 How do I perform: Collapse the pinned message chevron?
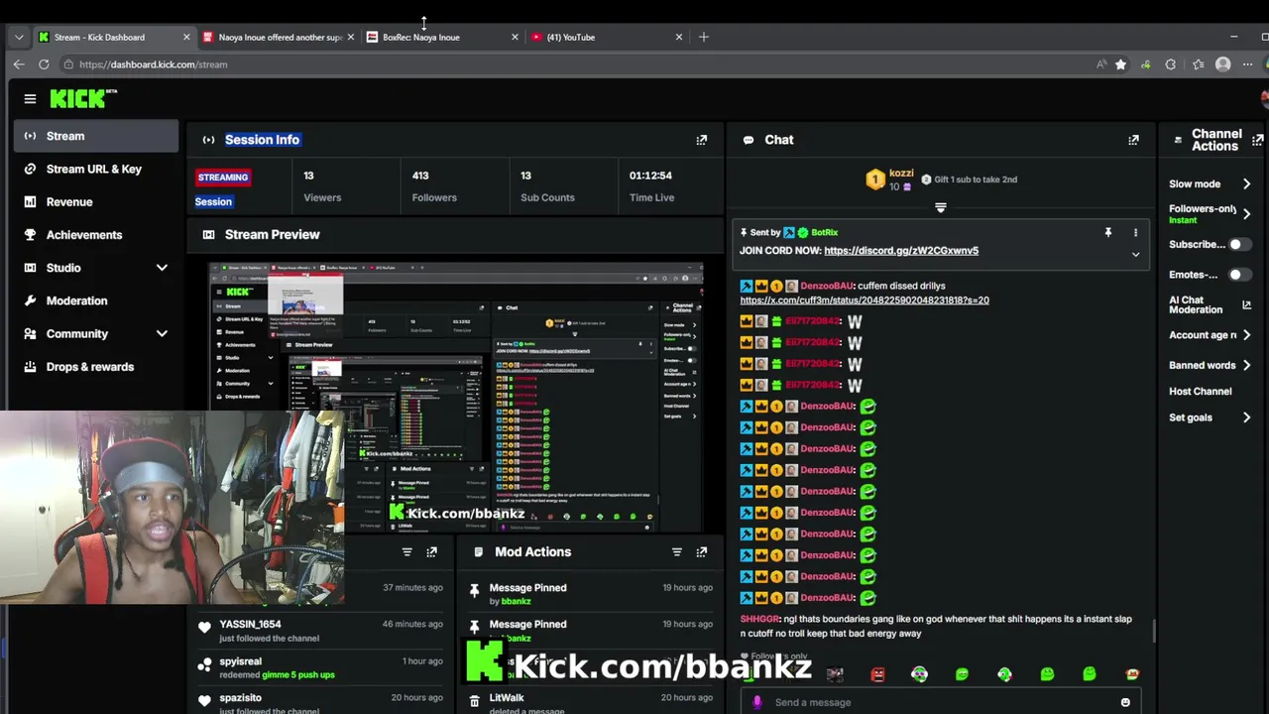[1135, 255]
